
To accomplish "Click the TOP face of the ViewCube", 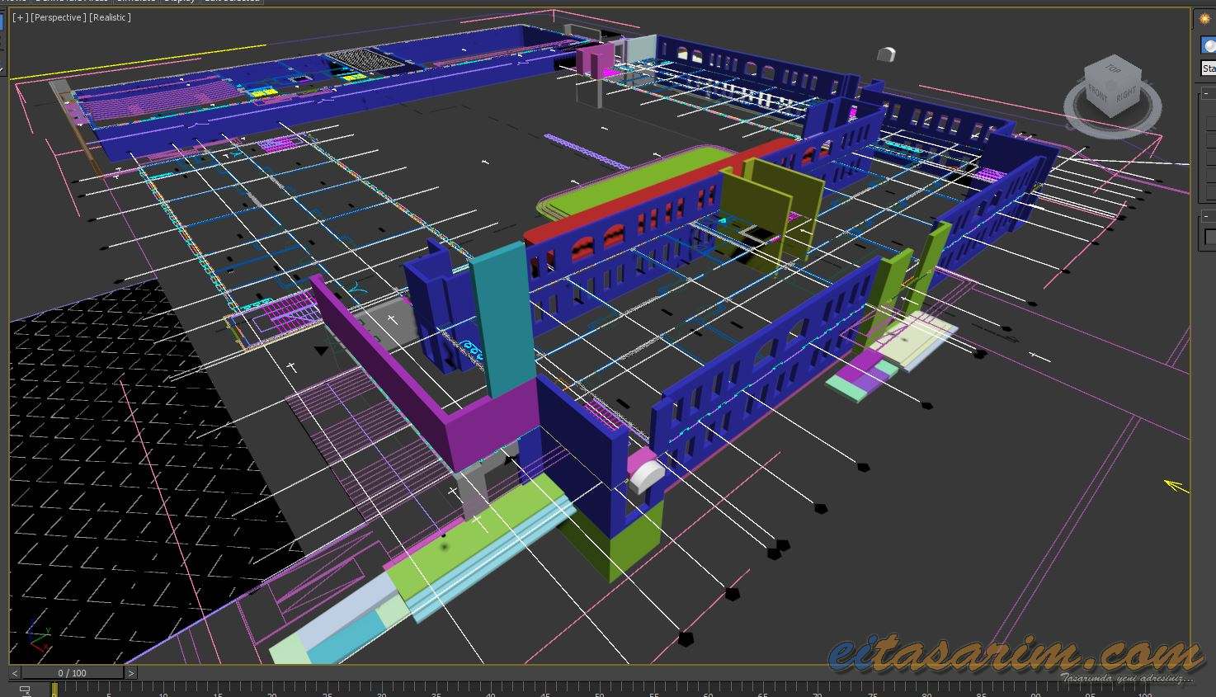I will 1113,69.
